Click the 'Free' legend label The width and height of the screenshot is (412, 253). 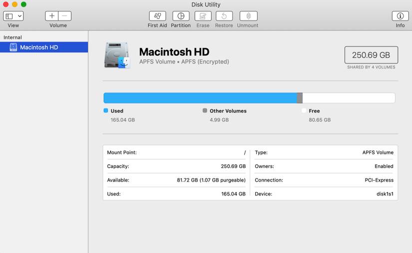click(314, 111)
